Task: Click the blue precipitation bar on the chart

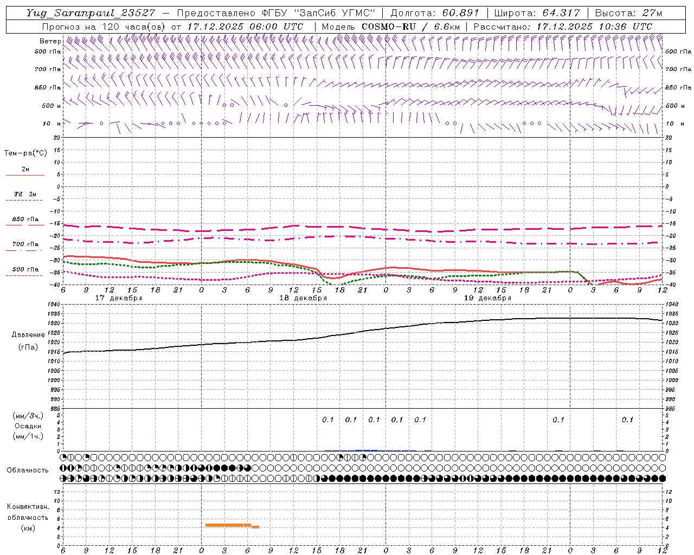Action: [x=367, y=450]
